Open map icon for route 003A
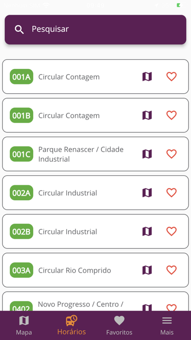 [147, 270]
